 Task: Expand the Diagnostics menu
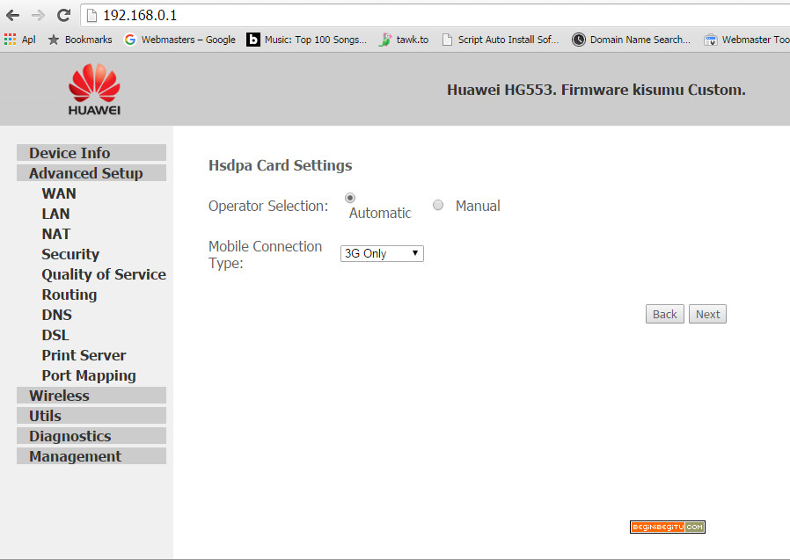91,436
